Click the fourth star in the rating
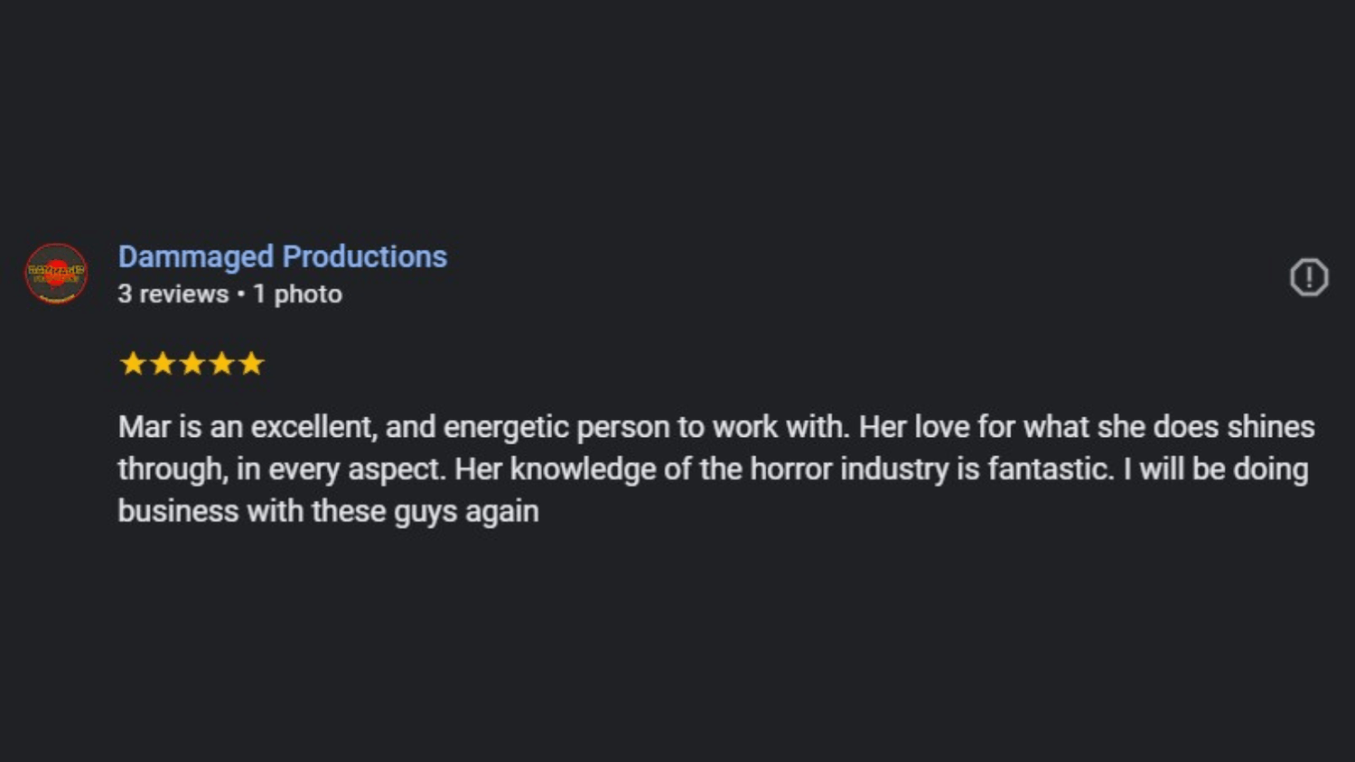 coord(221,364)
